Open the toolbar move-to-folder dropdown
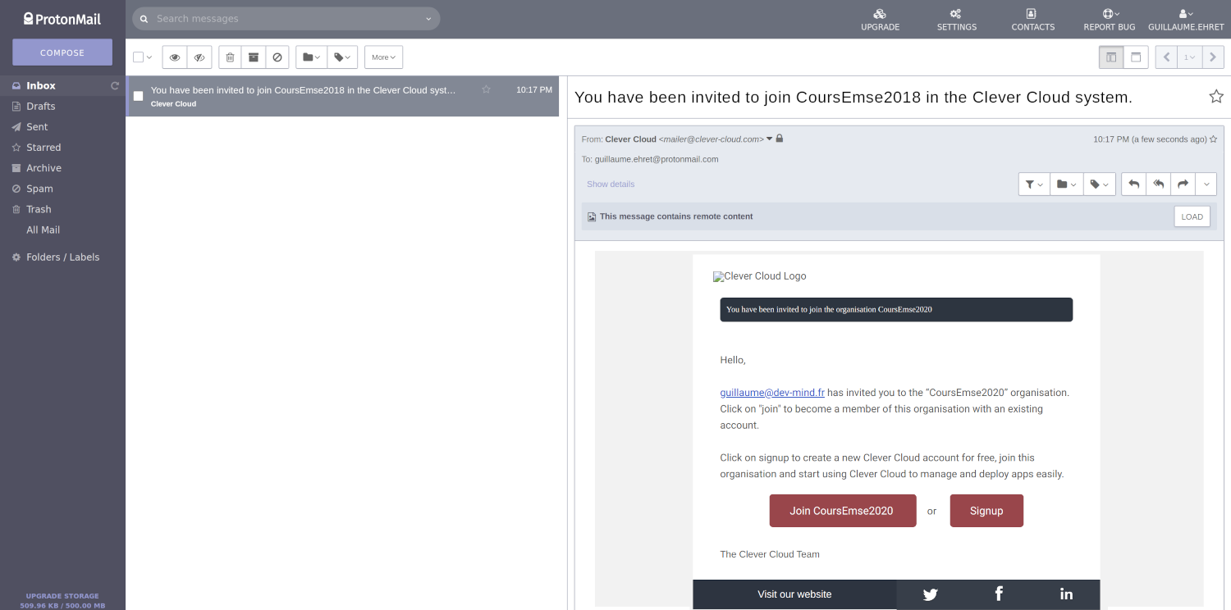 (x=311, y=57)
